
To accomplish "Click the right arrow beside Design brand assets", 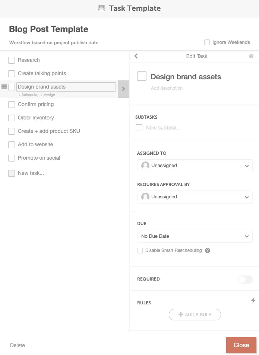I will pos(123,89).
